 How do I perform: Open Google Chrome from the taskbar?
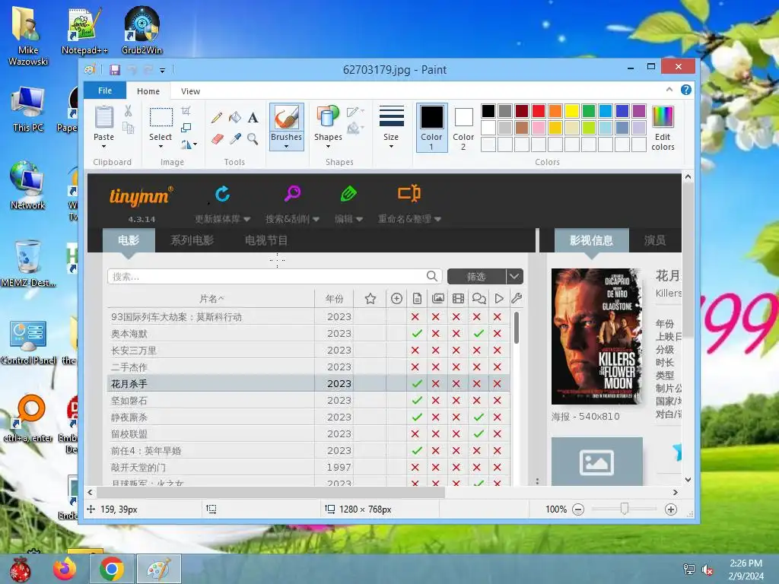112,569
